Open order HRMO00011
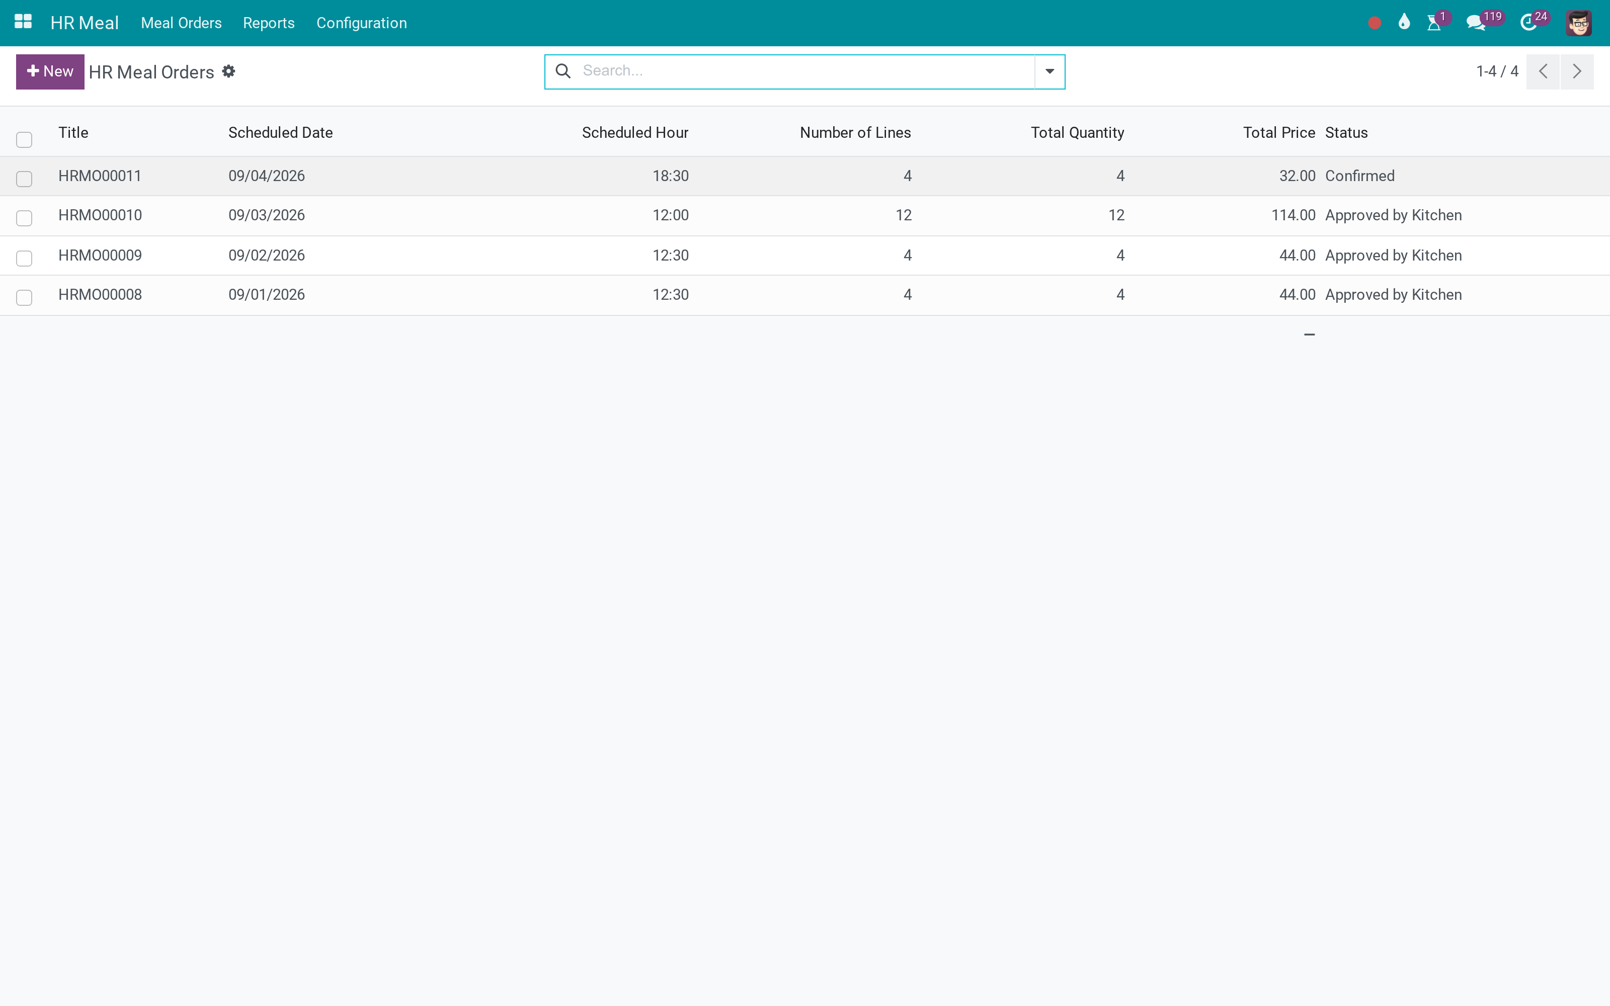 click(100, 176)
